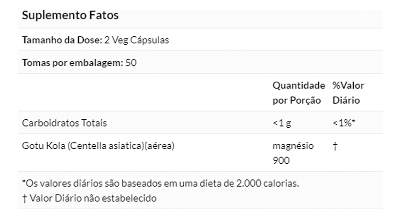Click the dagger symbol starting the last footnote
401x219 pixels.
[x=24, y=198]
